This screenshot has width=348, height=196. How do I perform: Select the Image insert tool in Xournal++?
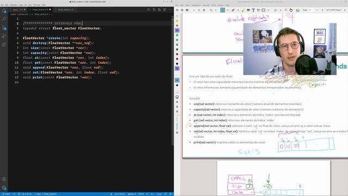coord(248,10)
